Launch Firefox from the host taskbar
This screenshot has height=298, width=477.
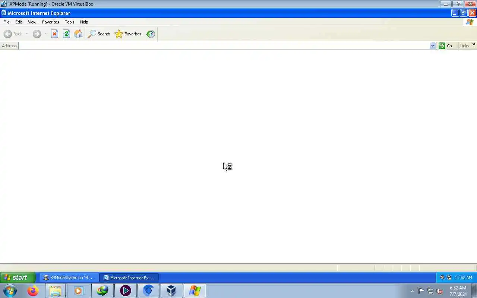tap(33, 291)
